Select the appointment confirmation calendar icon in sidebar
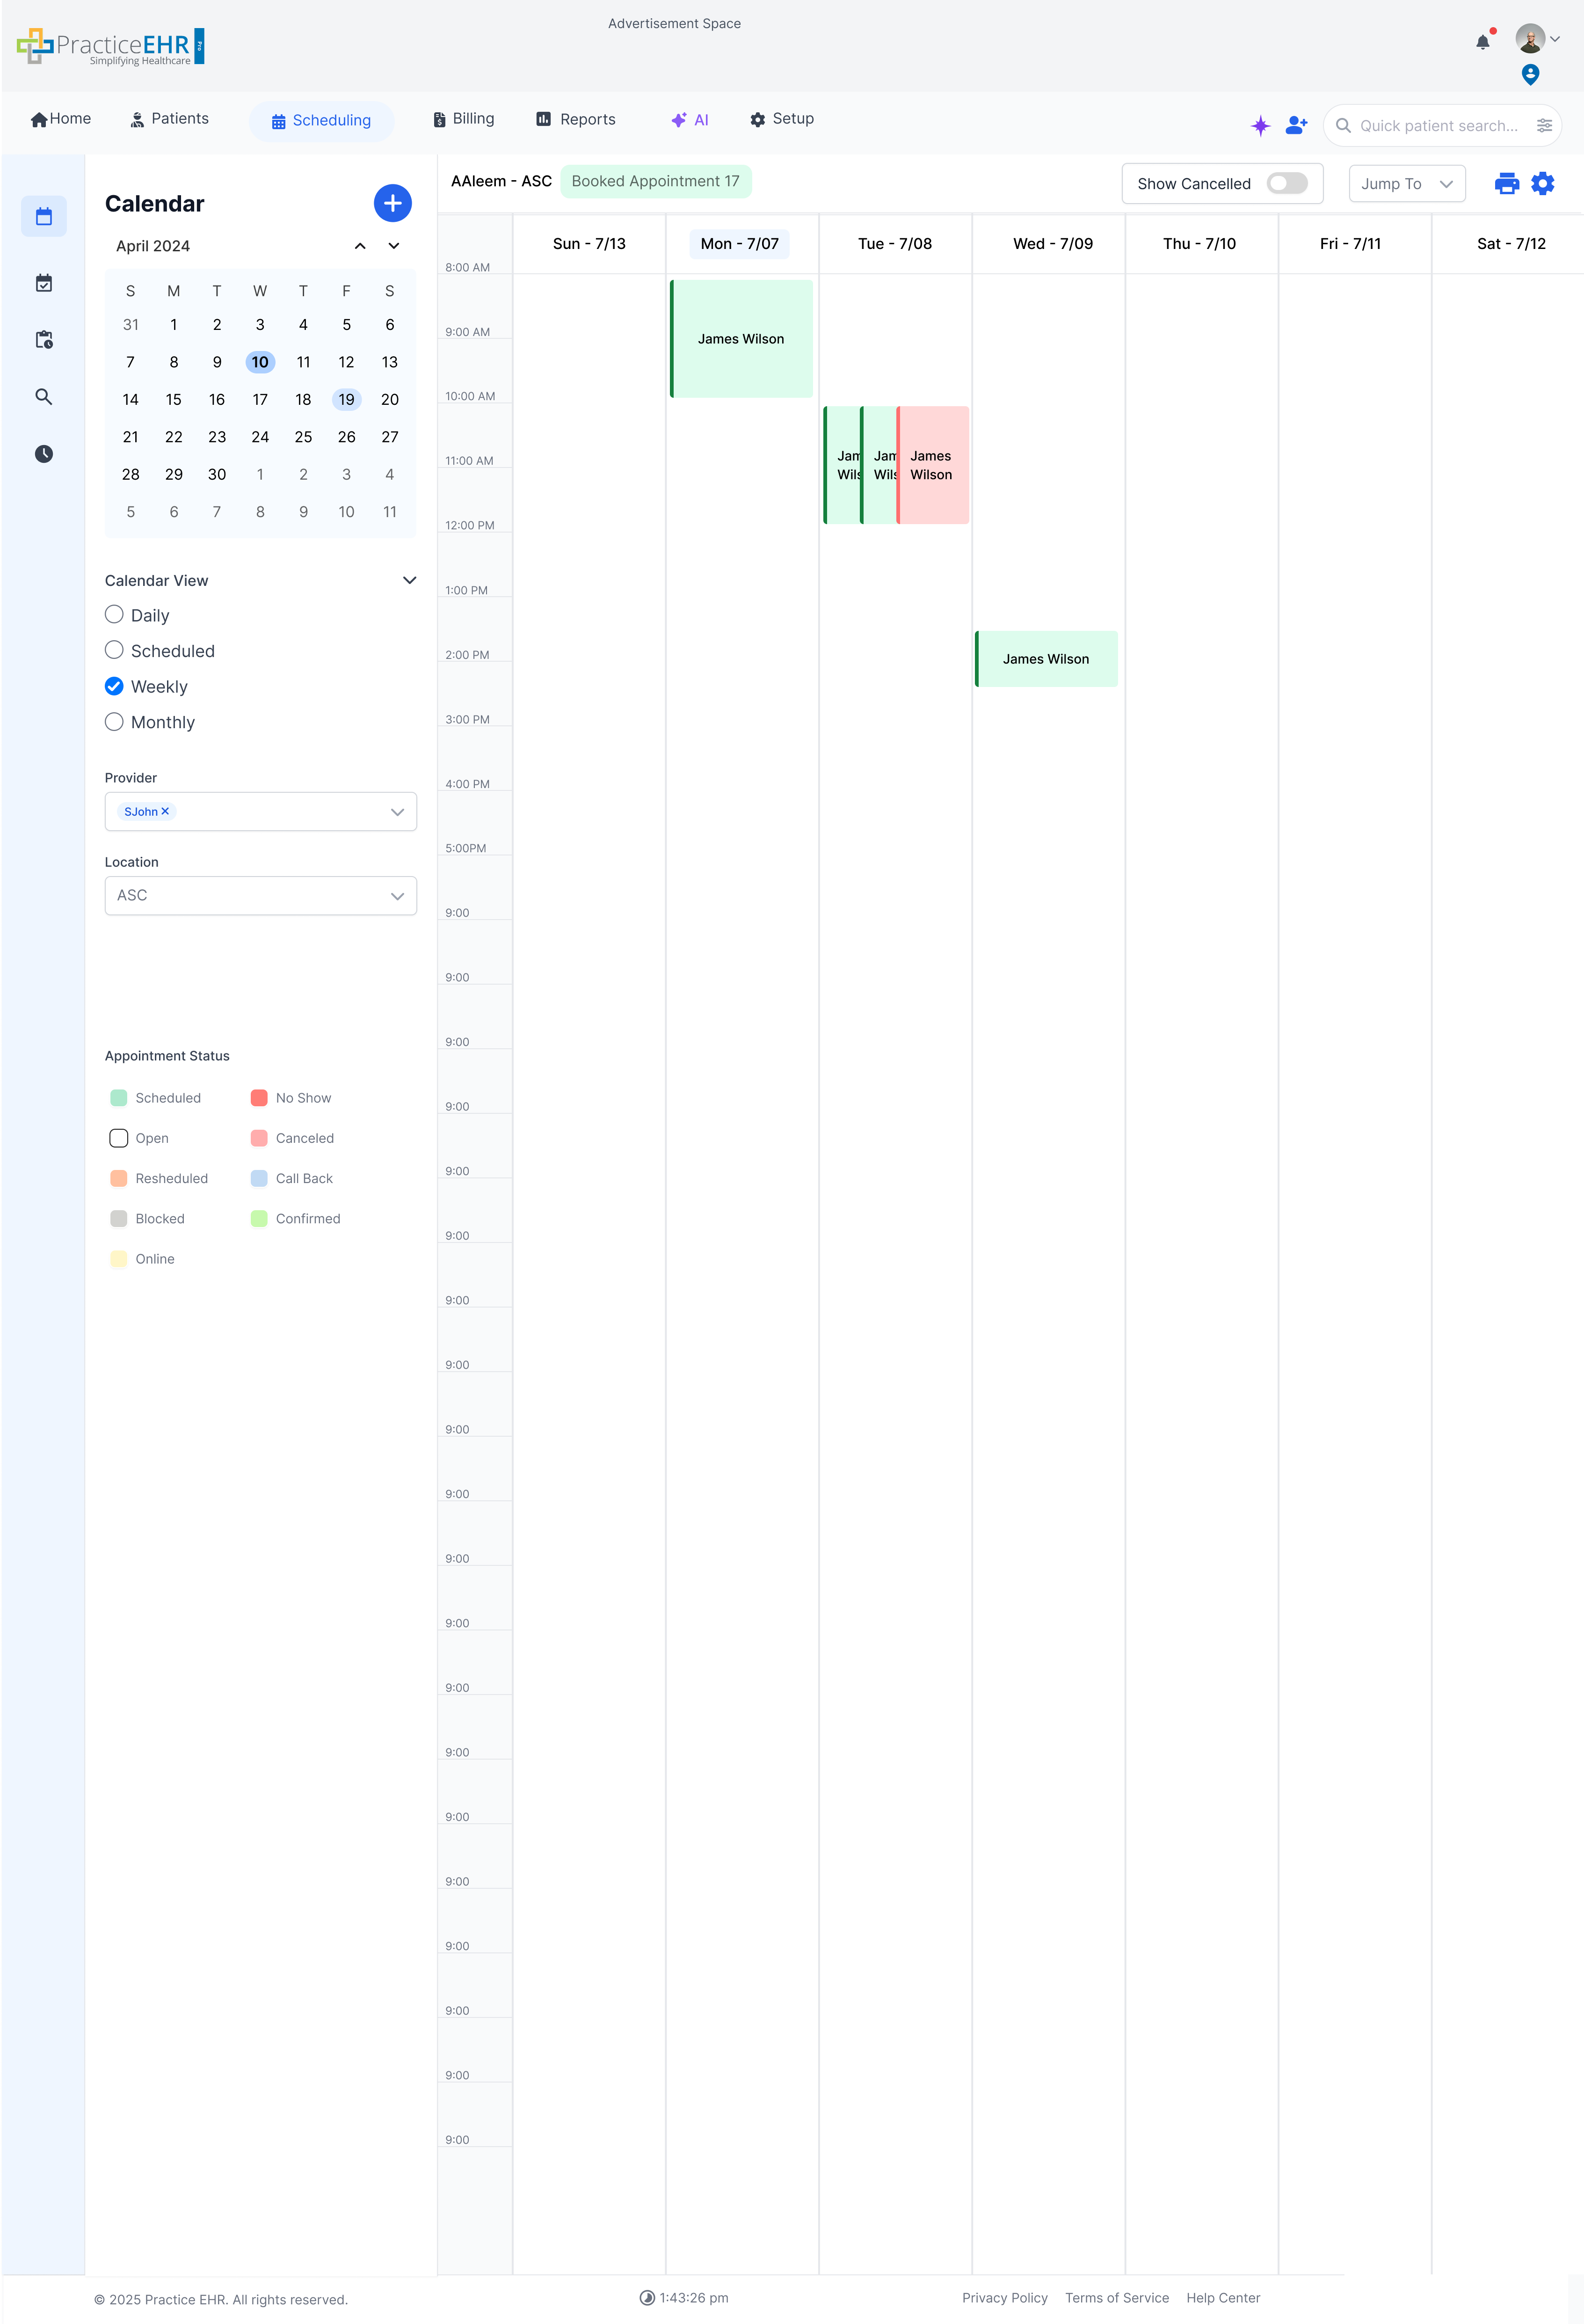 (44, 282)
